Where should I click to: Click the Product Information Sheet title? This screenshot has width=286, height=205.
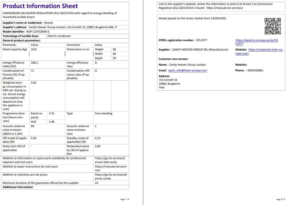pos(40,6)
